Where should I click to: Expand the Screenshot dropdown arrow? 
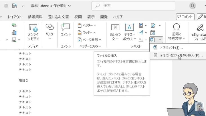(x=19, y=40)
